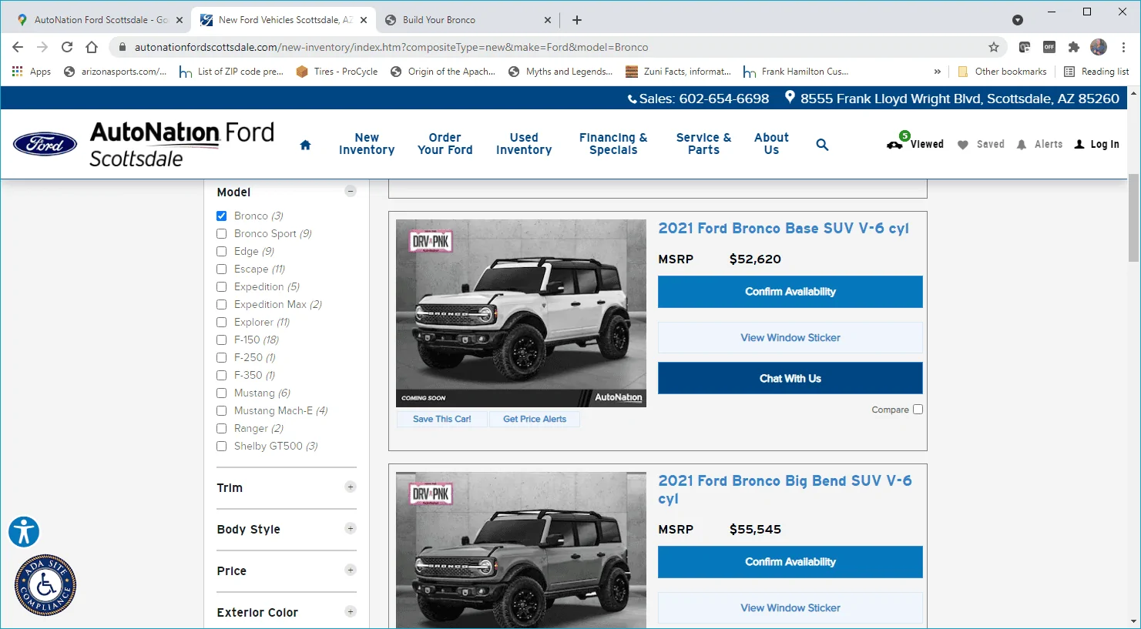Click the map pin address icon
This screenshot has width=1141, height=629.
pos(790,98)
